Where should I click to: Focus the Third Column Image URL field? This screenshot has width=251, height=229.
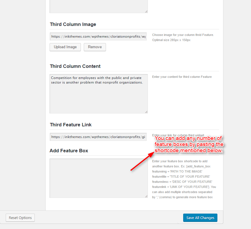[x=98, y=37]
